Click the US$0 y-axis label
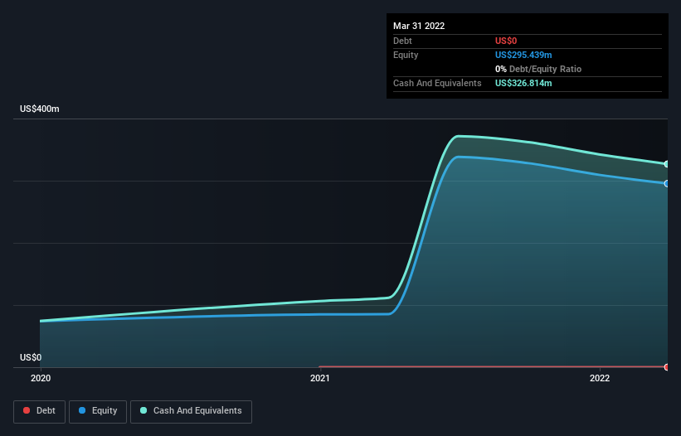This screenshot has height=436, width=681. [31, 357]
